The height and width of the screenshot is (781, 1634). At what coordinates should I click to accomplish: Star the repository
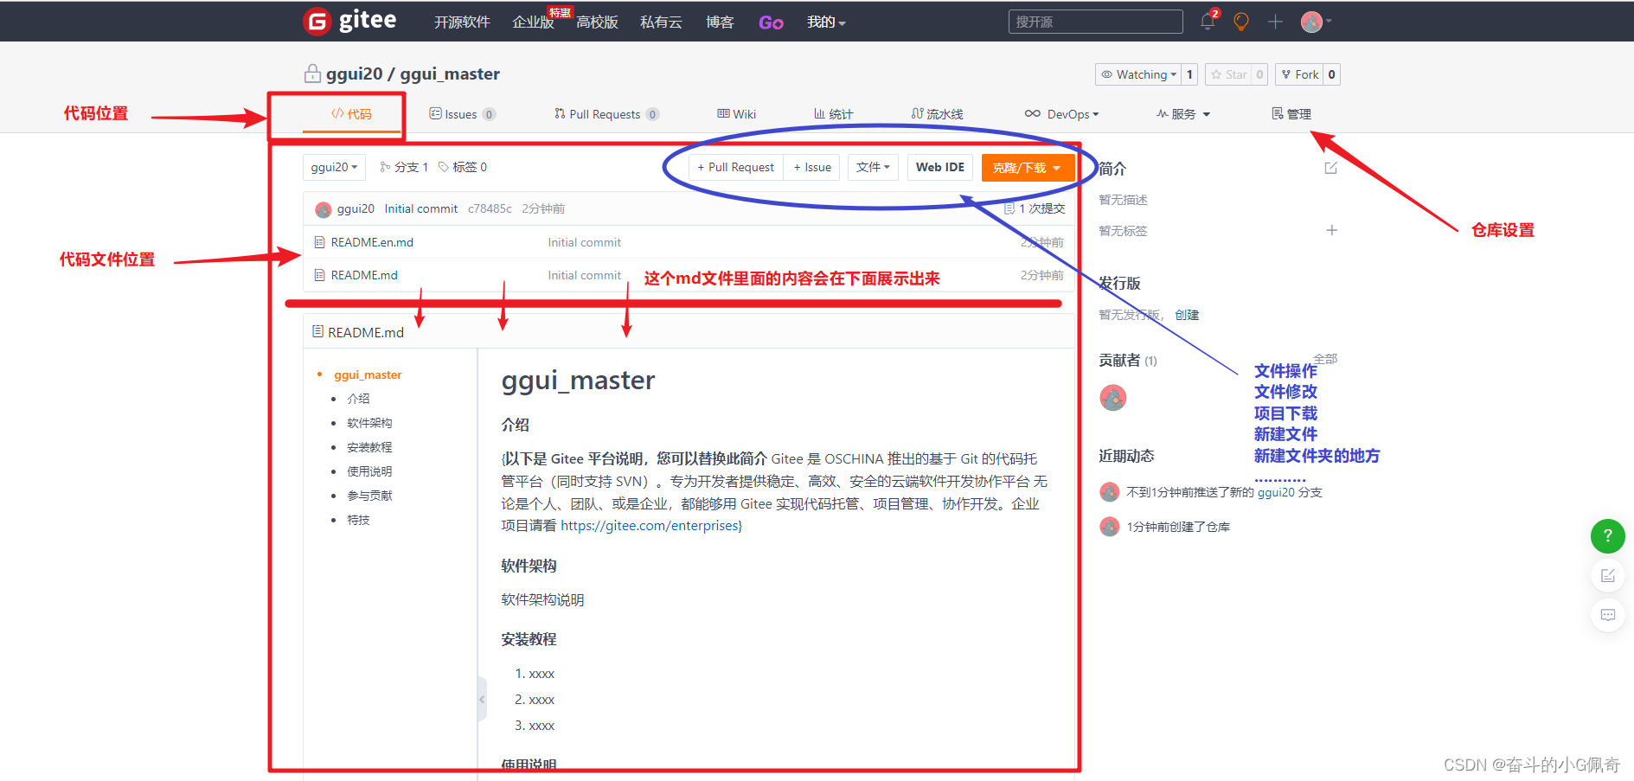pyautogui.click(x=1228, y=74)
